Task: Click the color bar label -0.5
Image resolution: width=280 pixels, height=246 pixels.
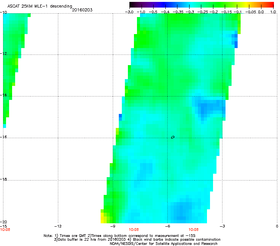Action: [x=153, y=12]
